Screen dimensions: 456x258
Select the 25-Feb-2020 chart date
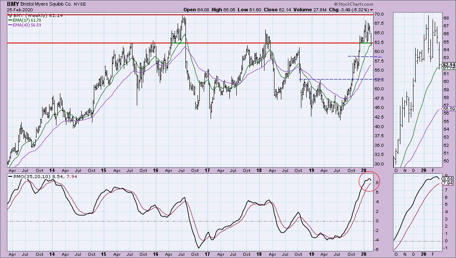(20, 10)
